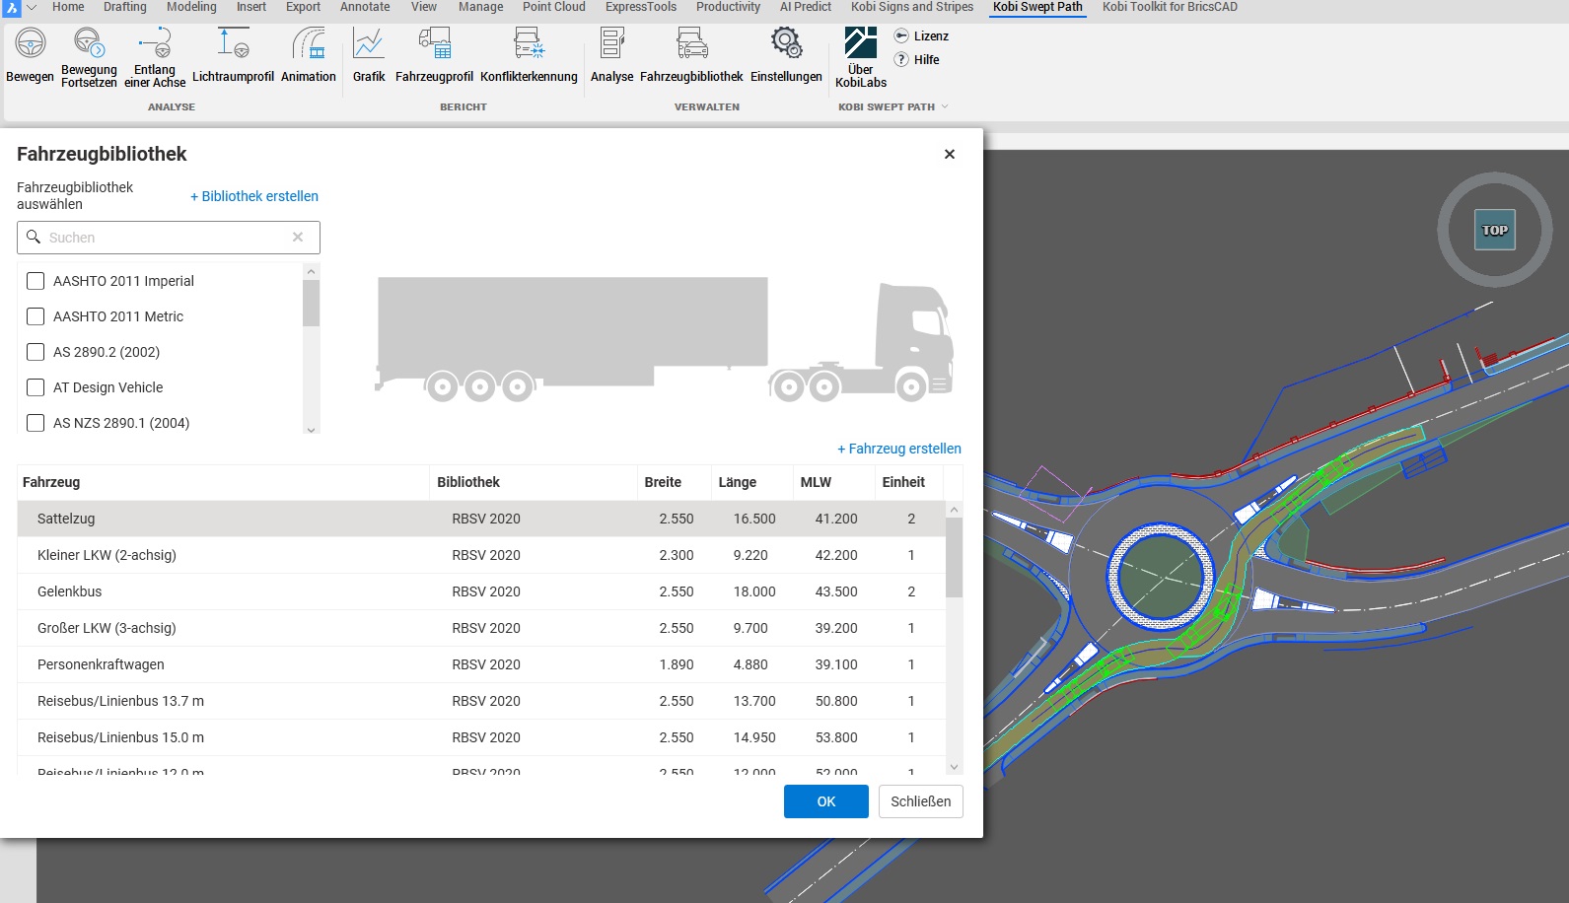Image resolution: width=1569 pixels, height=903 pixels.
Task: Click library list scroll-up arrow
Action: click(312, 271)
